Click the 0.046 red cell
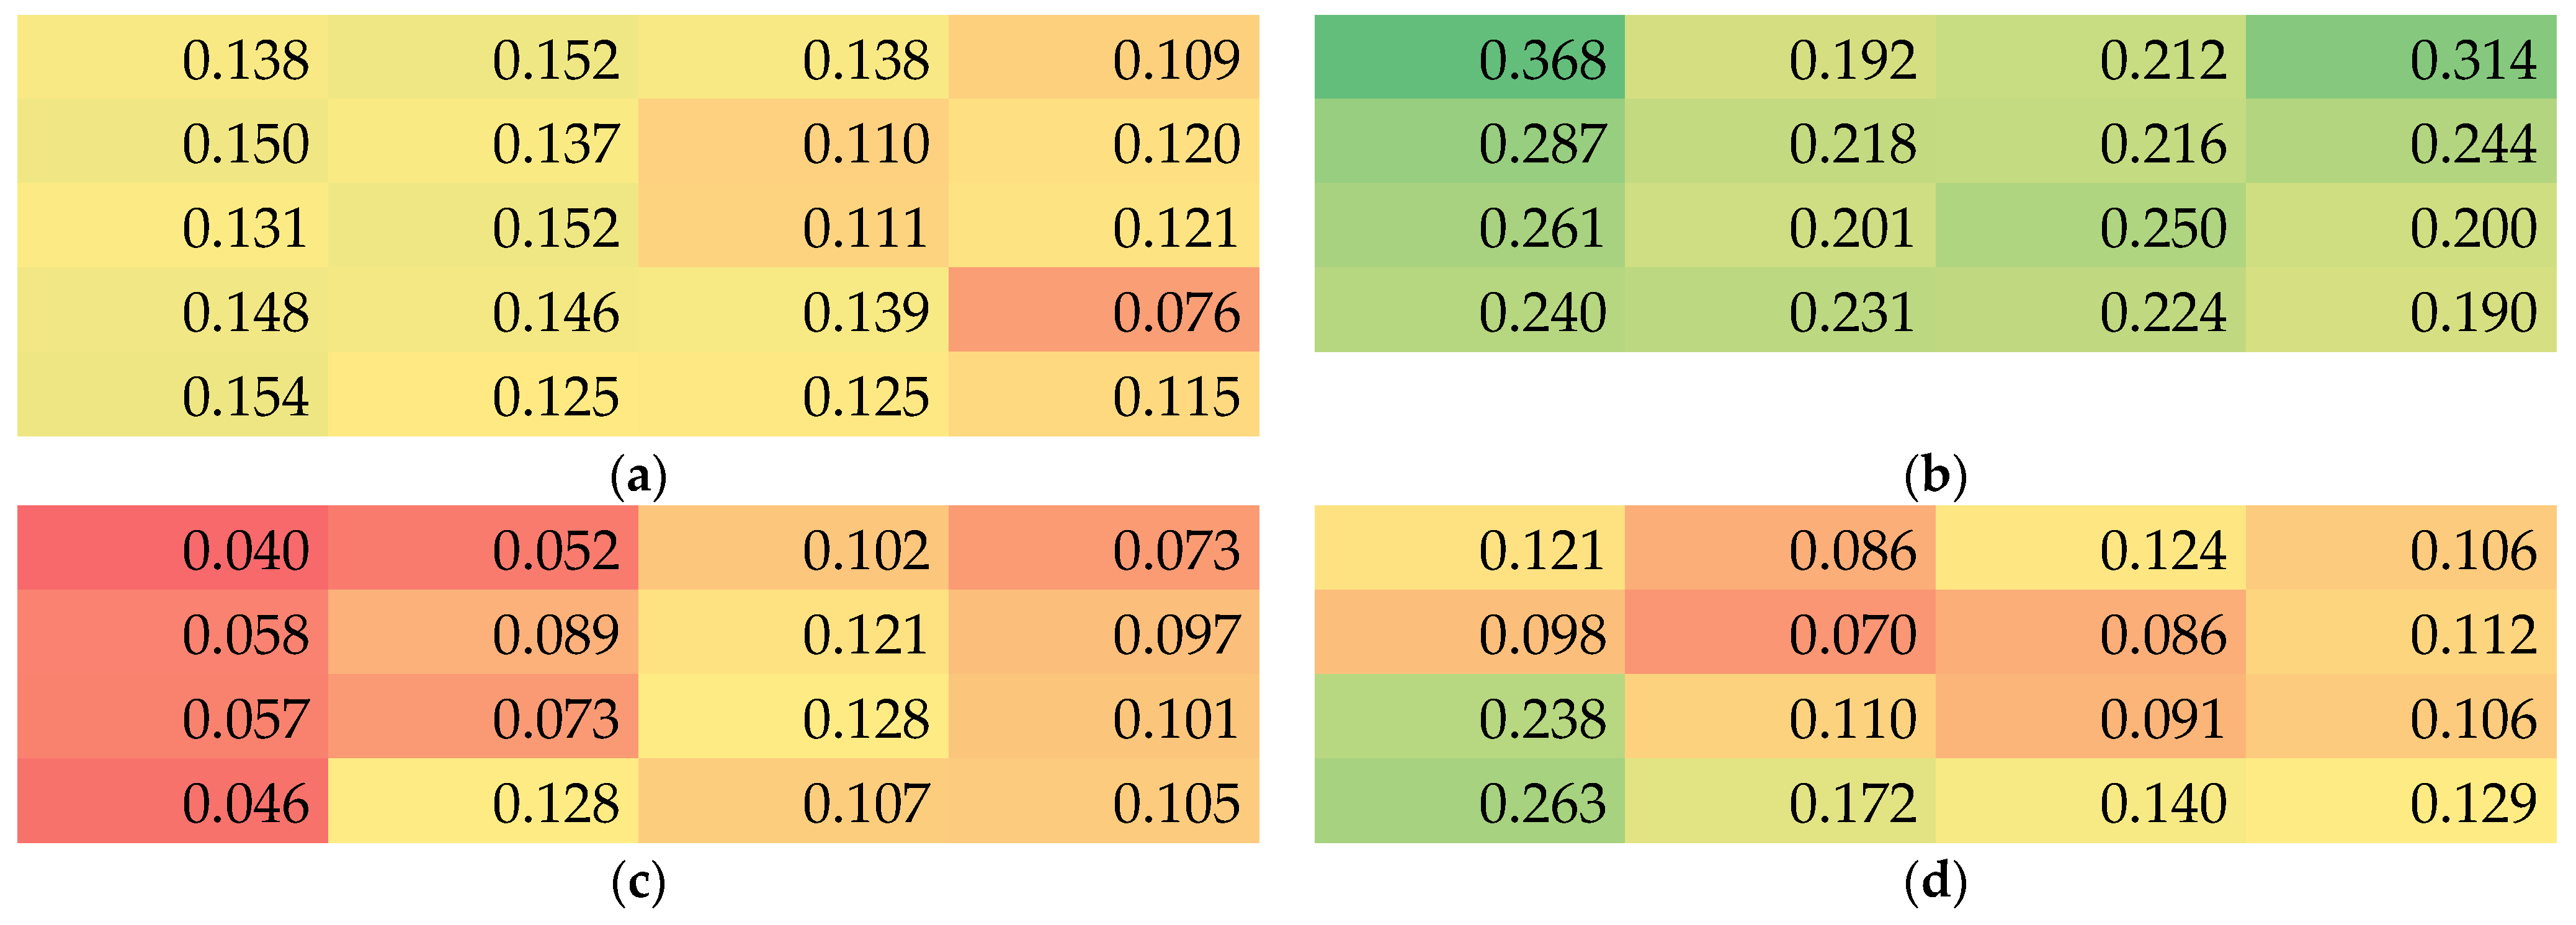Screen dimensions: 2576x925 (x=172, y=800)
